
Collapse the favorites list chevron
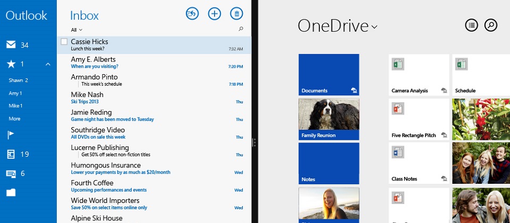pyautogui.click(x=47, y=64)
